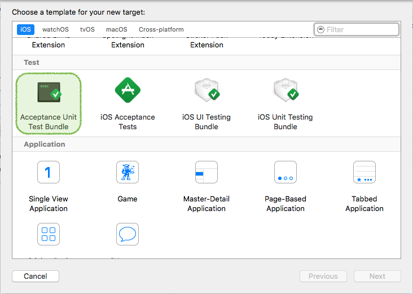The width and height of the screenshot is (413, 294).
Task: Select the Game template icon
Action: click(x=128, y=172)
